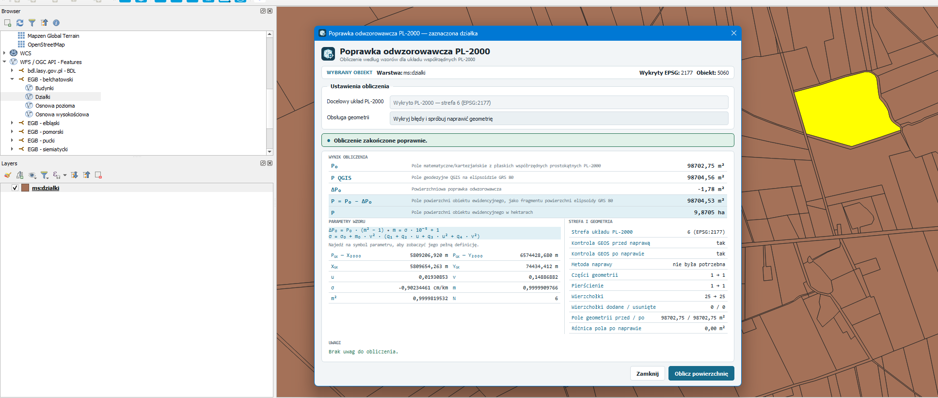Click the Add Group icon in Layers
938x398 pixels.
[20, 175]
